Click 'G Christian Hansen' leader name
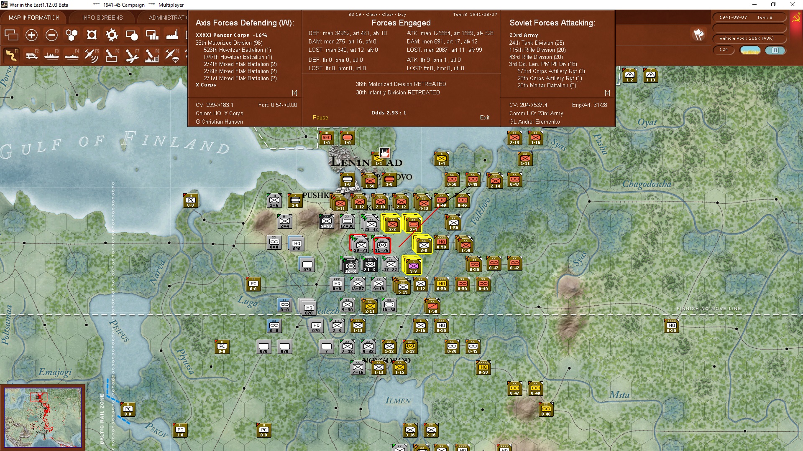 coord(219,122)
